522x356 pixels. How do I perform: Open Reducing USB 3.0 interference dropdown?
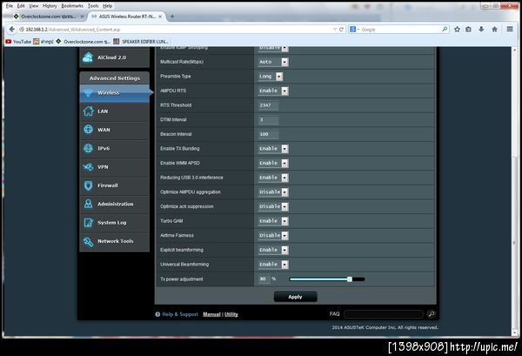click(x=273, y=178)
